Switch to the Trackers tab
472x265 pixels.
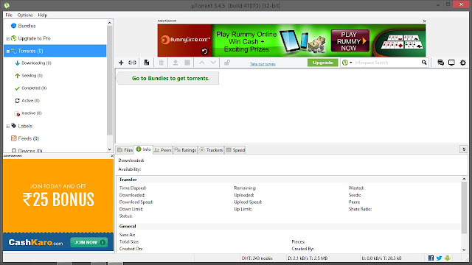(211, 150)
